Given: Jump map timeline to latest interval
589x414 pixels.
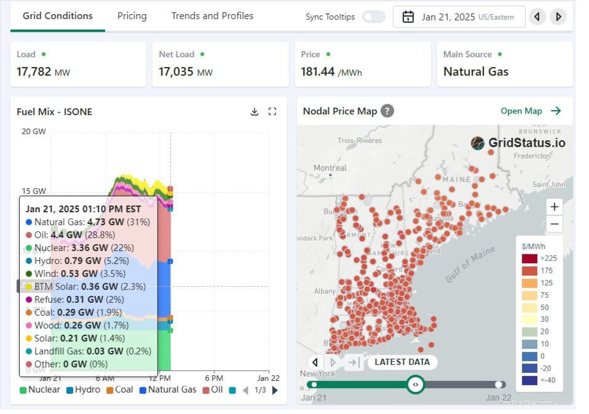Looking at the screenshot, I should click(x=353, y=362).
